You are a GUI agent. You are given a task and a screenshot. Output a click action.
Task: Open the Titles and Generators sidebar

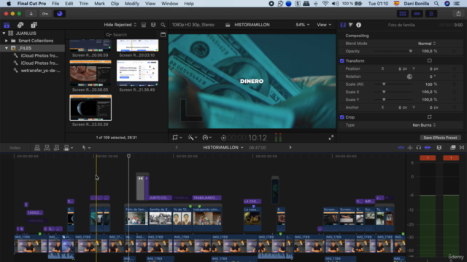[34, 25]
